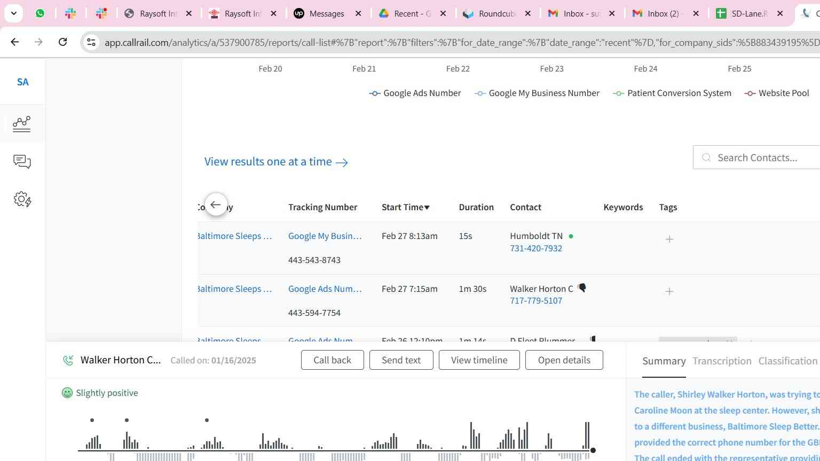Screen dimensions: 820x461
Task: Click the Keywords column header
Action: 623,207
